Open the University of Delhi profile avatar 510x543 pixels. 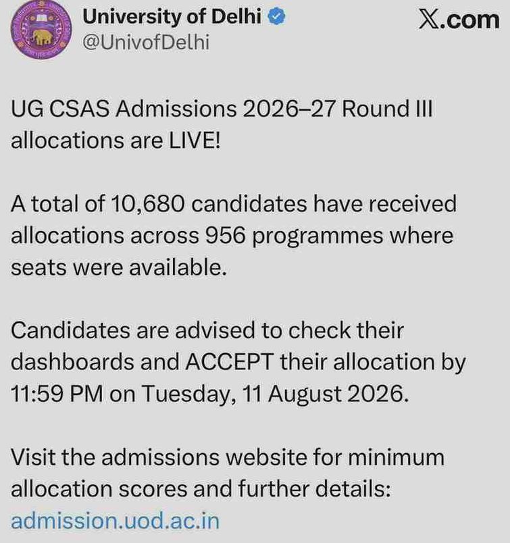(x=42, y=30)
